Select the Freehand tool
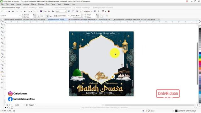Image resolution: width=201 pixels, height=113 pixels. pyautogui.click(x=2, y=35)
